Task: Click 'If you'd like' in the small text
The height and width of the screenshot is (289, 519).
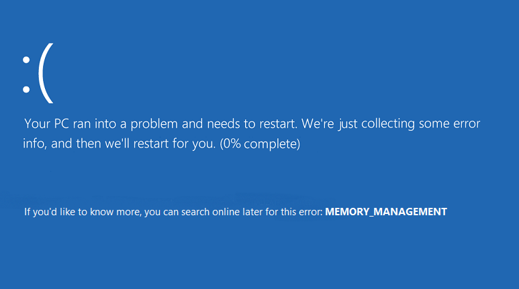Action: click(50, 212)
